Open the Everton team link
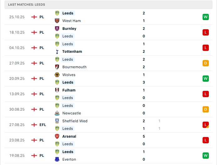 (69, 159)
